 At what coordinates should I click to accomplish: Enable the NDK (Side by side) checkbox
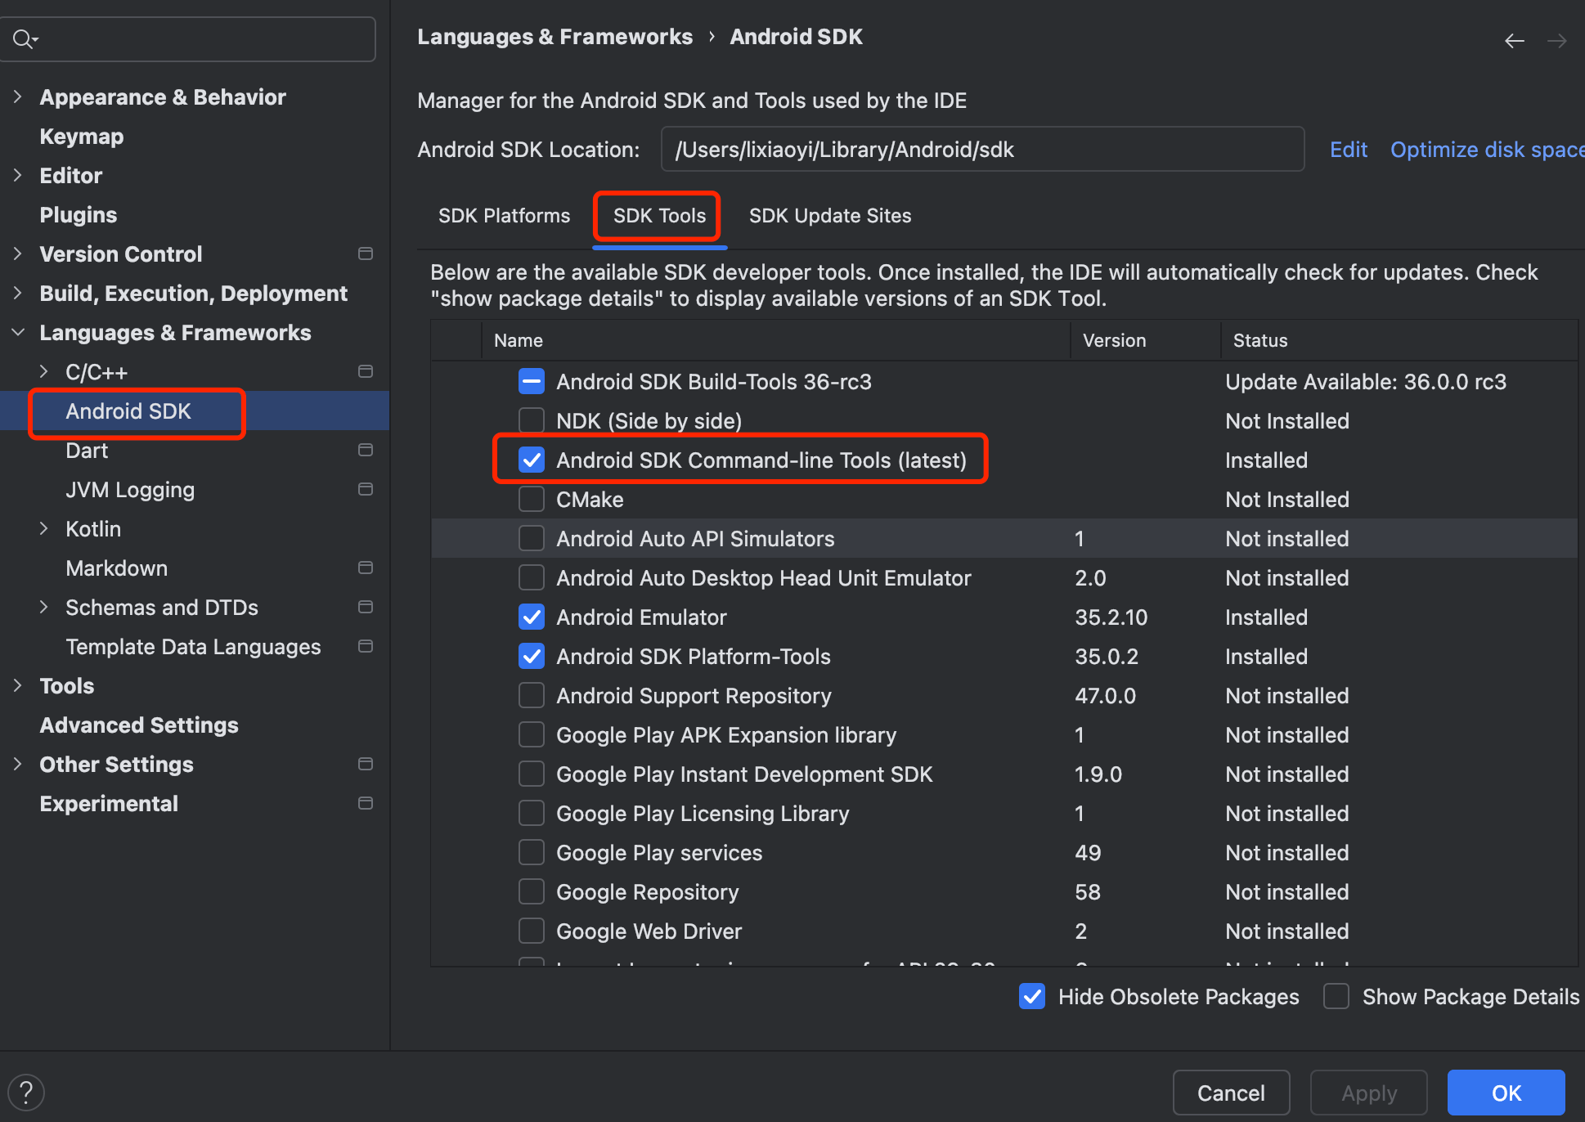[532, 420]
